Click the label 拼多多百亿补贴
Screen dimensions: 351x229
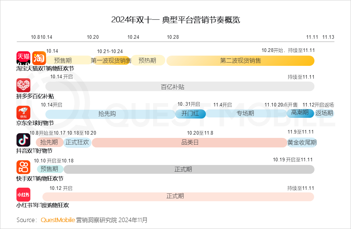(35, 96)
